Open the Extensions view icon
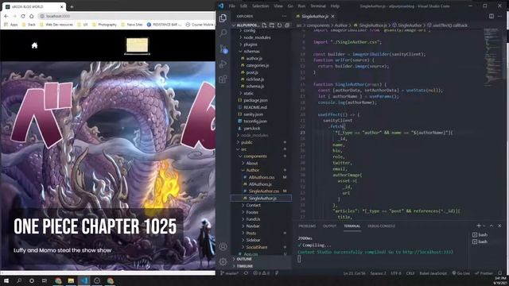This screenshot has width=509, height=286. 223,79
